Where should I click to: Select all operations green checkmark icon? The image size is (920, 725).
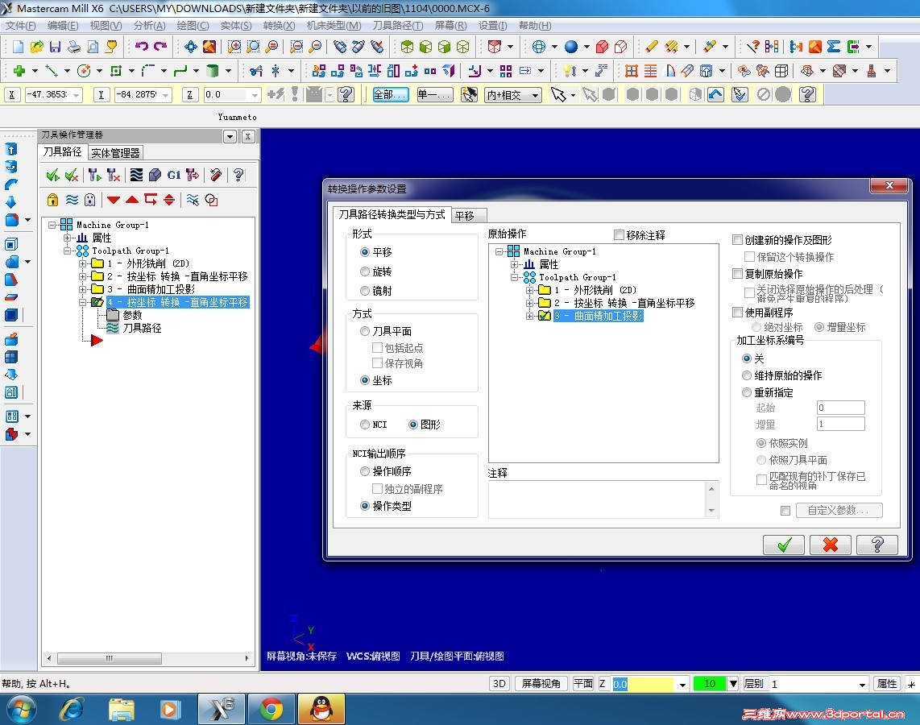coord(53,175)
